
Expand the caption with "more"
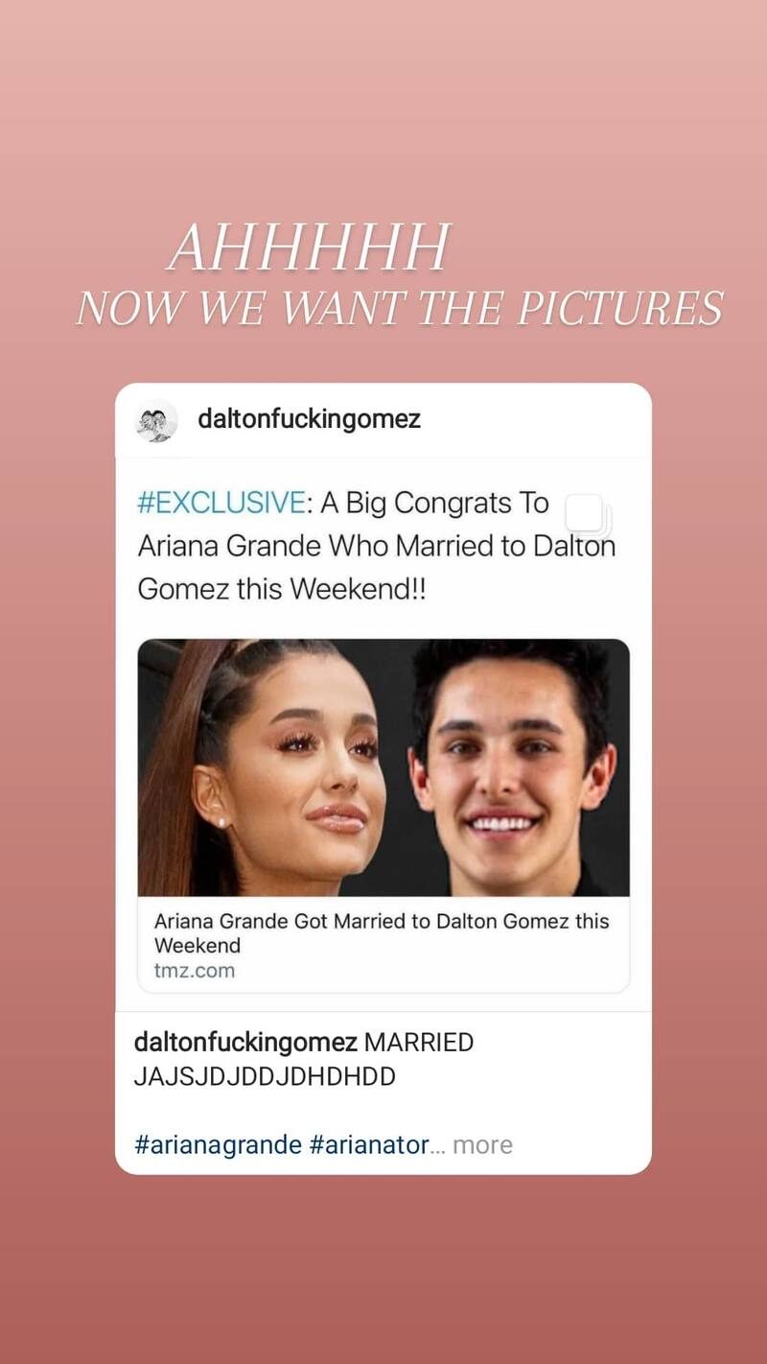click(x=482, y=1145)
